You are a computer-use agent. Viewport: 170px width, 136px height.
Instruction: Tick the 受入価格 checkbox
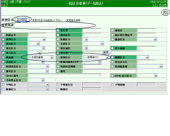pos(112,48)
